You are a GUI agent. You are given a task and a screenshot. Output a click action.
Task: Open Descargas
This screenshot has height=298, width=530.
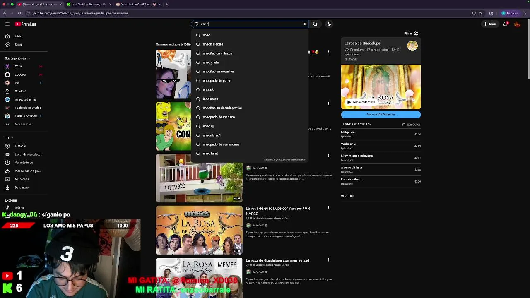[17, 187]
